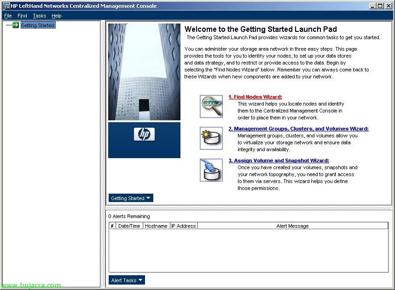Click the Alert Message column header

click(x=292, y=226)
